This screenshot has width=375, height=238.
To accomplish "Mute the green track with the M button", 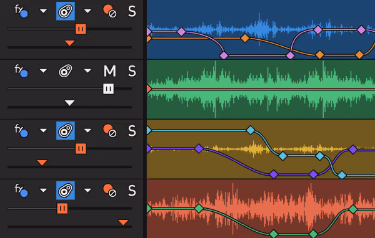I will 110,71.
